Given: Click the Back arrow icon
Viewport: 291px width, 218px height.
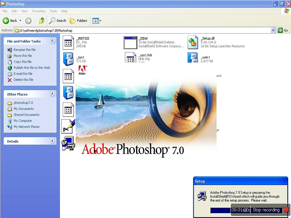Looking at the screenshot, I should (x=6, y=21).
